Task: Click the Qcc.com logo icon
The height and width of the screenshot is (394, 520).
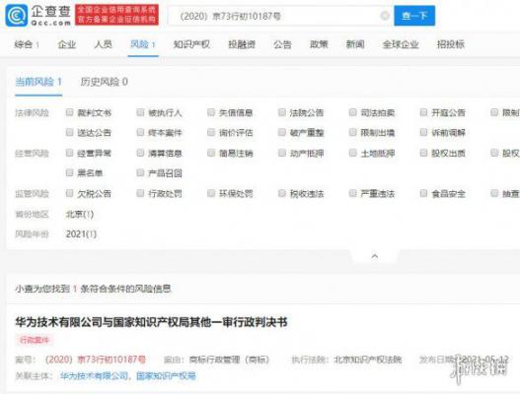Action: click(17, 15)
